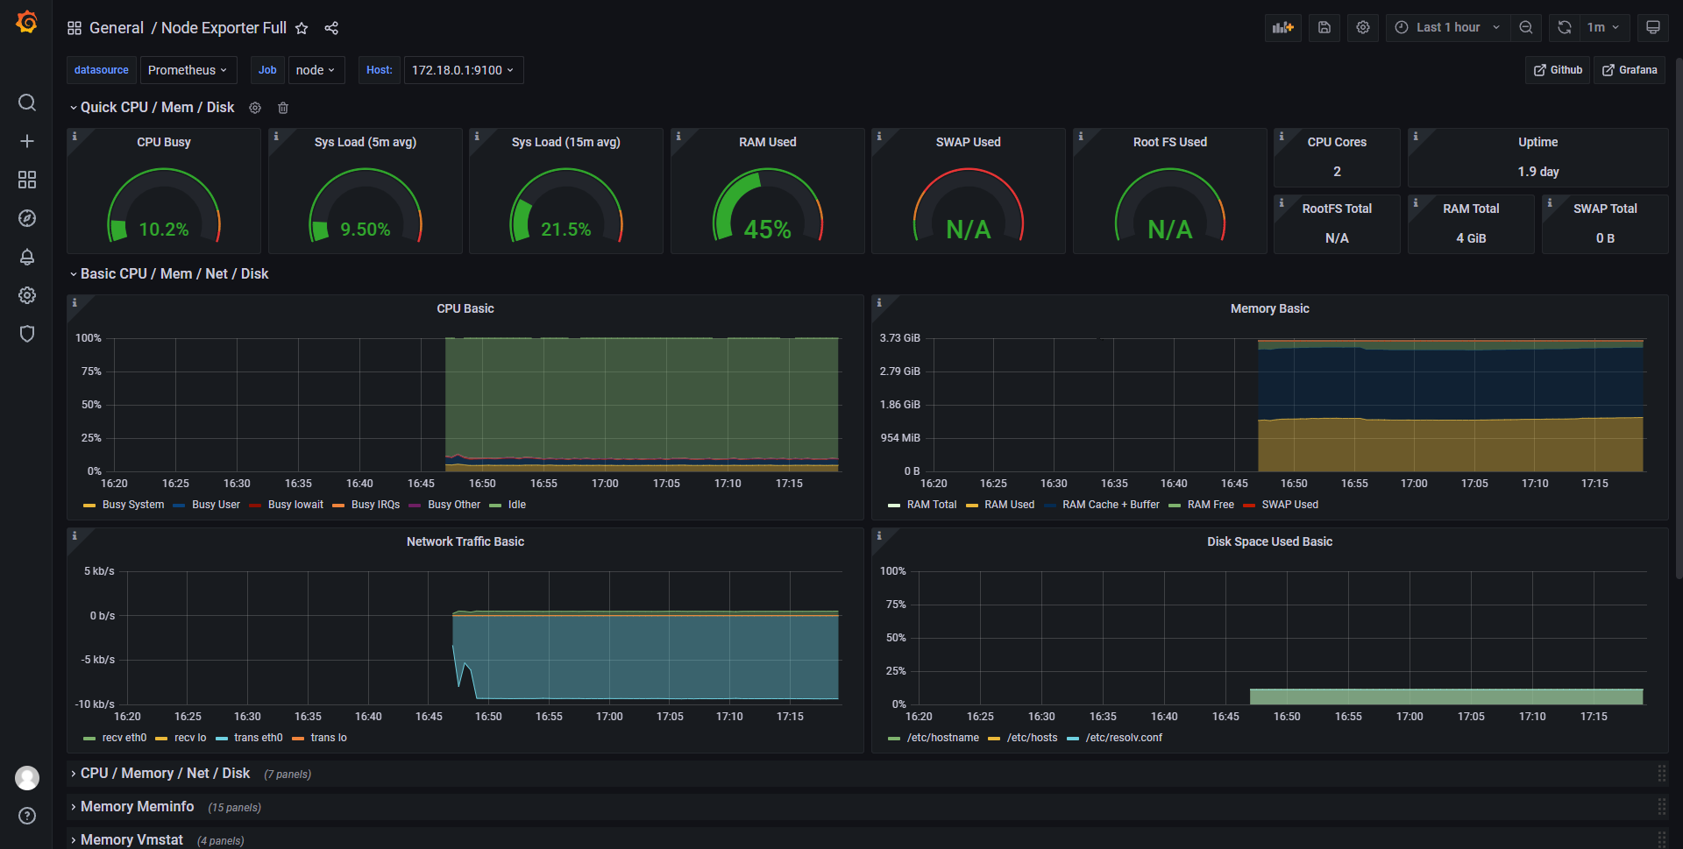Image resolution: width=1683 pixels, height=849 pixels.
Task: Open the Github link button
Action: tap(1558, 70)
